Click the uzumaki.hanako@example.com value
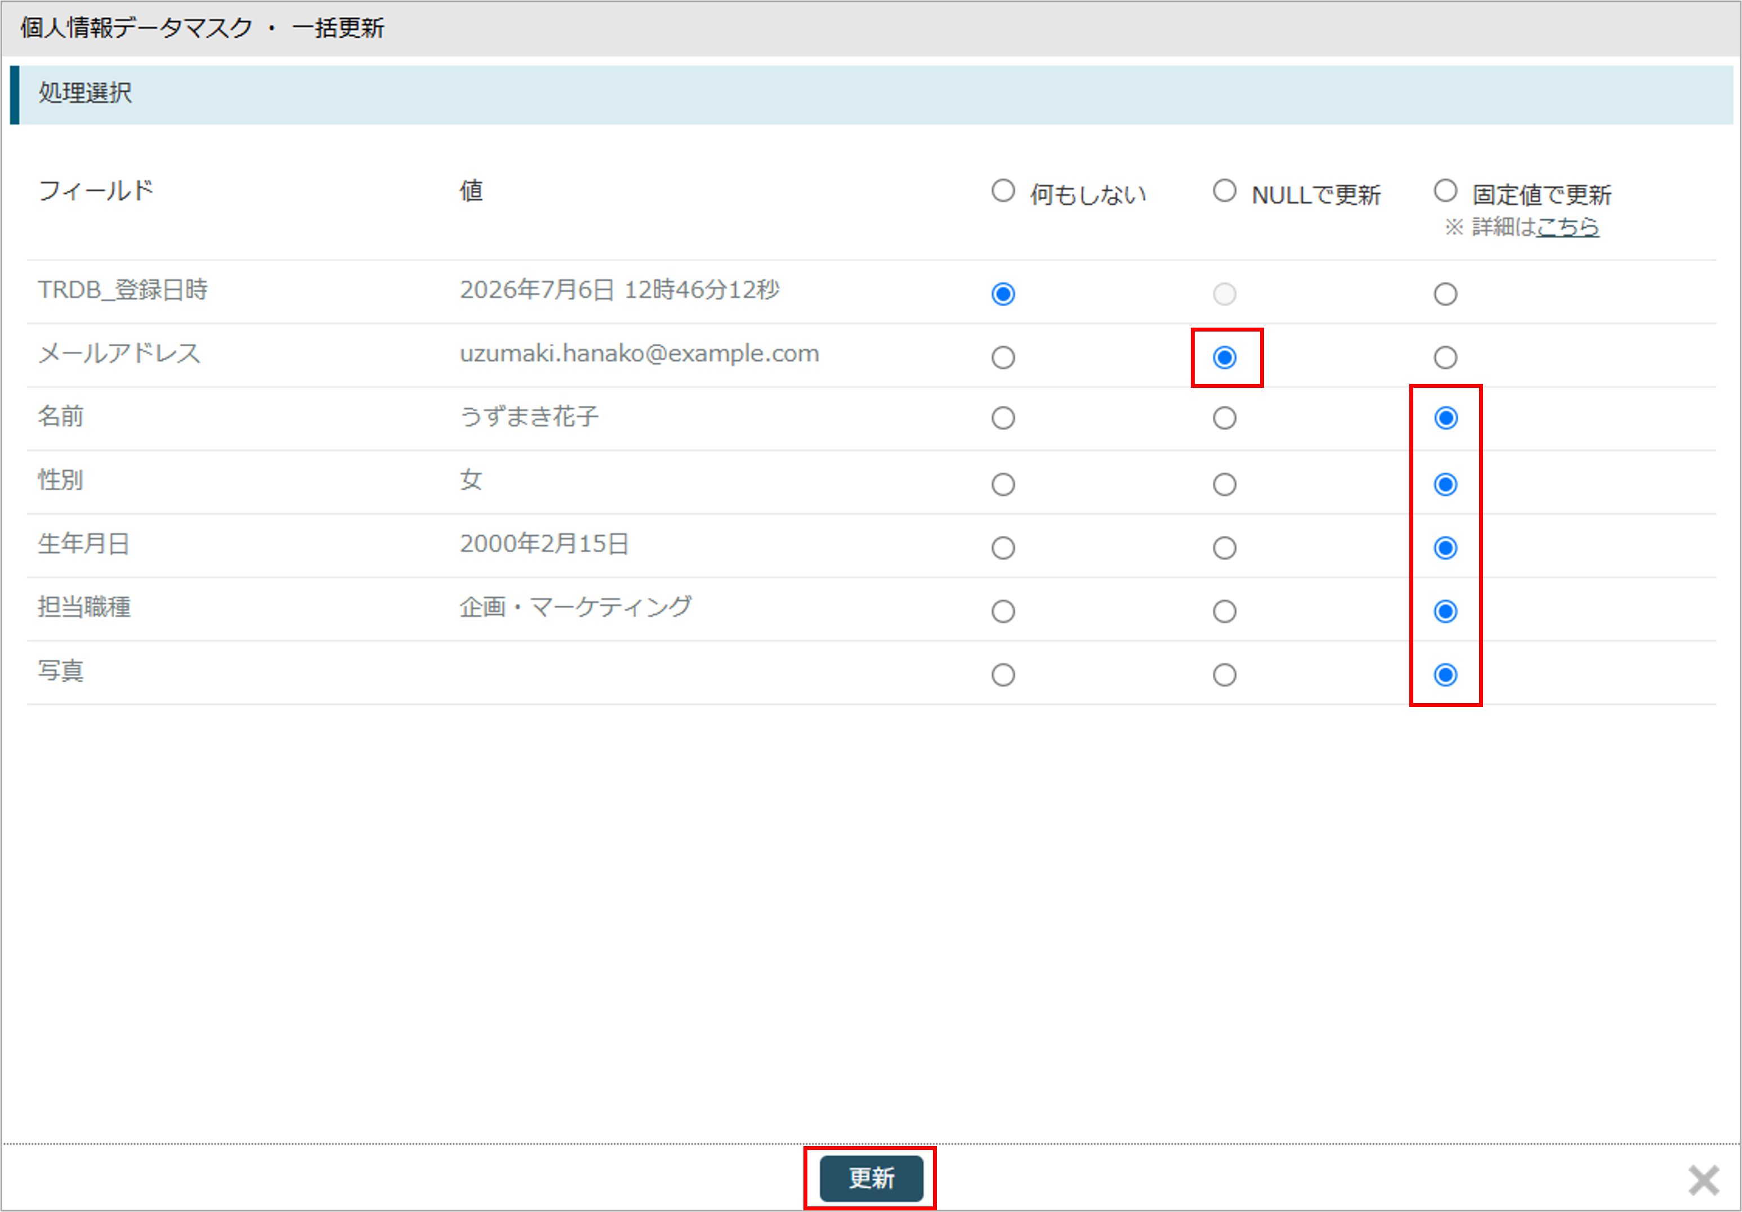 (639, 354)
